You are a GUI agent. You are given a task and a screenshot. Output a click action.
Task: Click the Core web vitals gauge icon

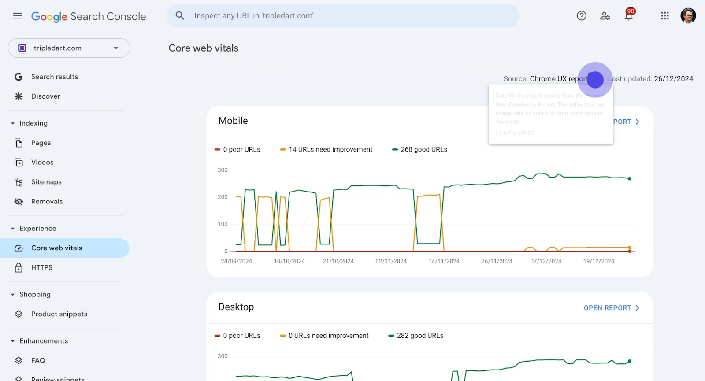click(19, 248)
